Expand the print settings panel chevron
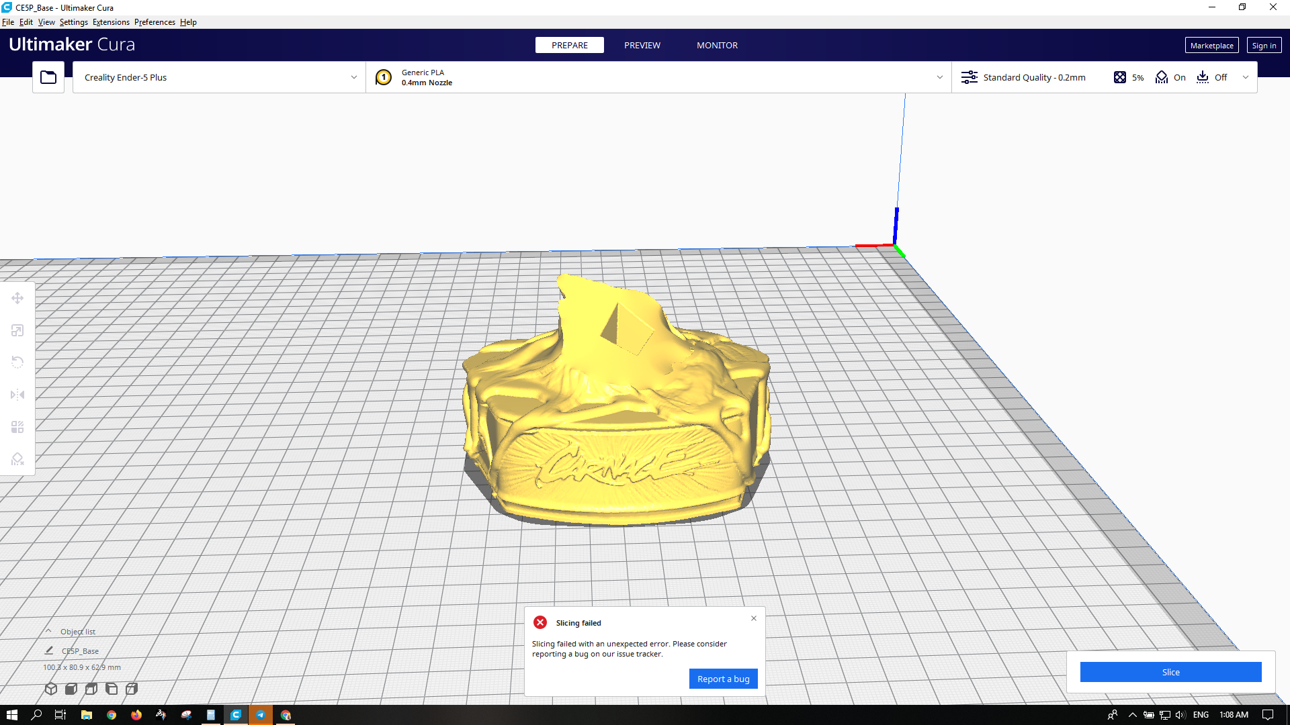The width and height of the screenshot is (1290, 725). coord(1246,77)
